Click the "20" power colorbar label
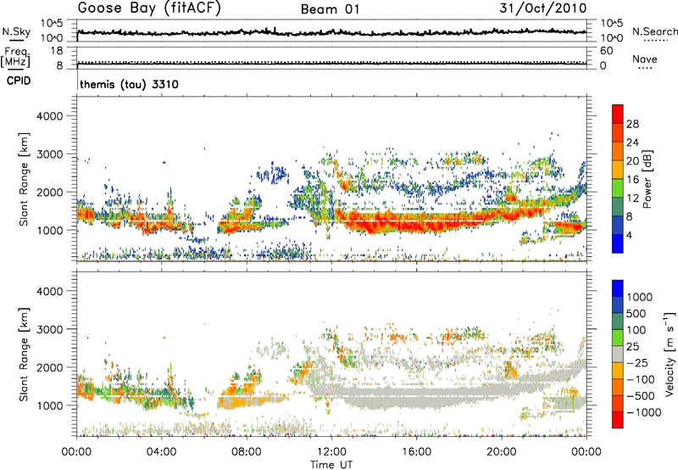The image size is (678, 470). click(632, 161)
